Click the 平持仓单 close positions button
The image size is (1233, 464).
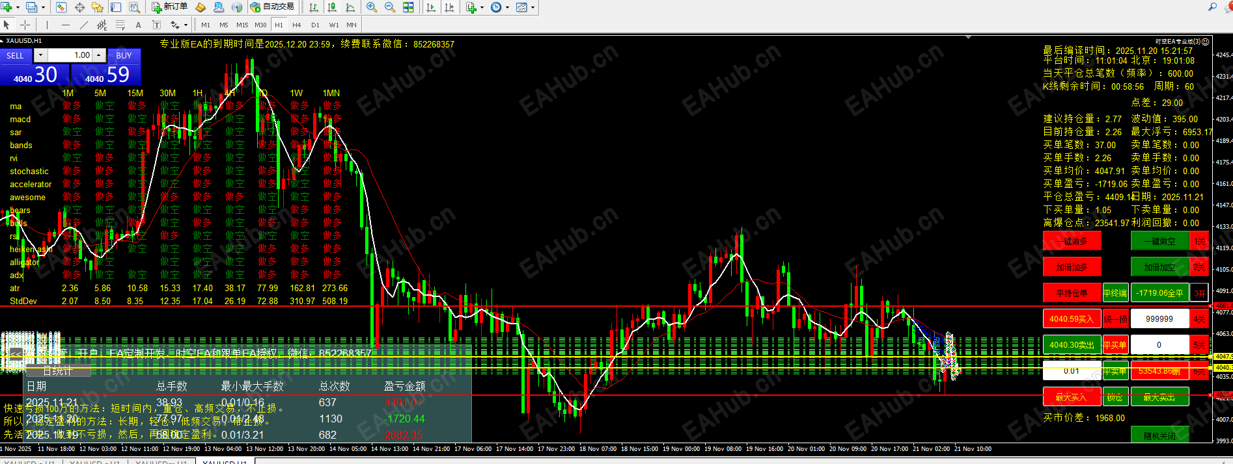(1072, 293)
